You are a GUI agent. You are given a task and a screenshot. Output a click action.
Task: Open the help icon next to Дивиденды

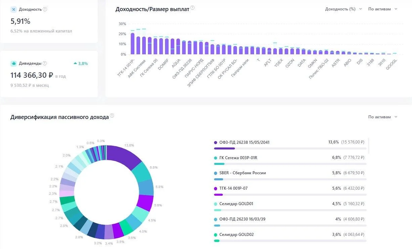(45, 63)
